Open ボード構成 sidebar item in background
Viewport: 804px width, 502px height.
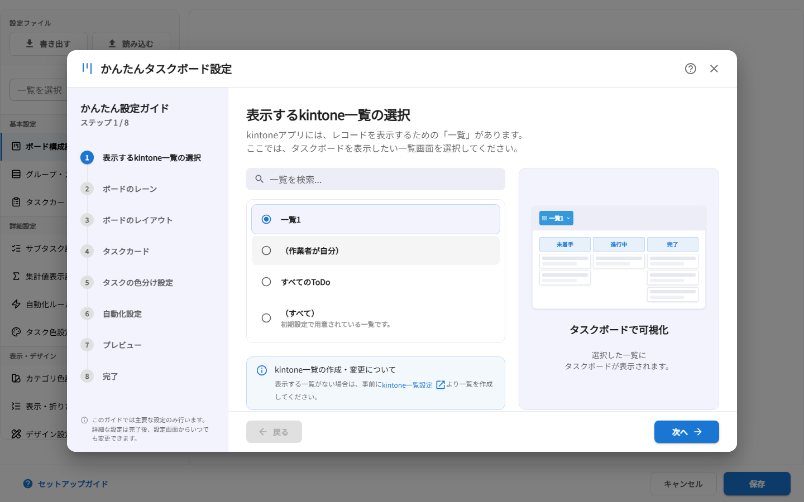tap(35, 147)
